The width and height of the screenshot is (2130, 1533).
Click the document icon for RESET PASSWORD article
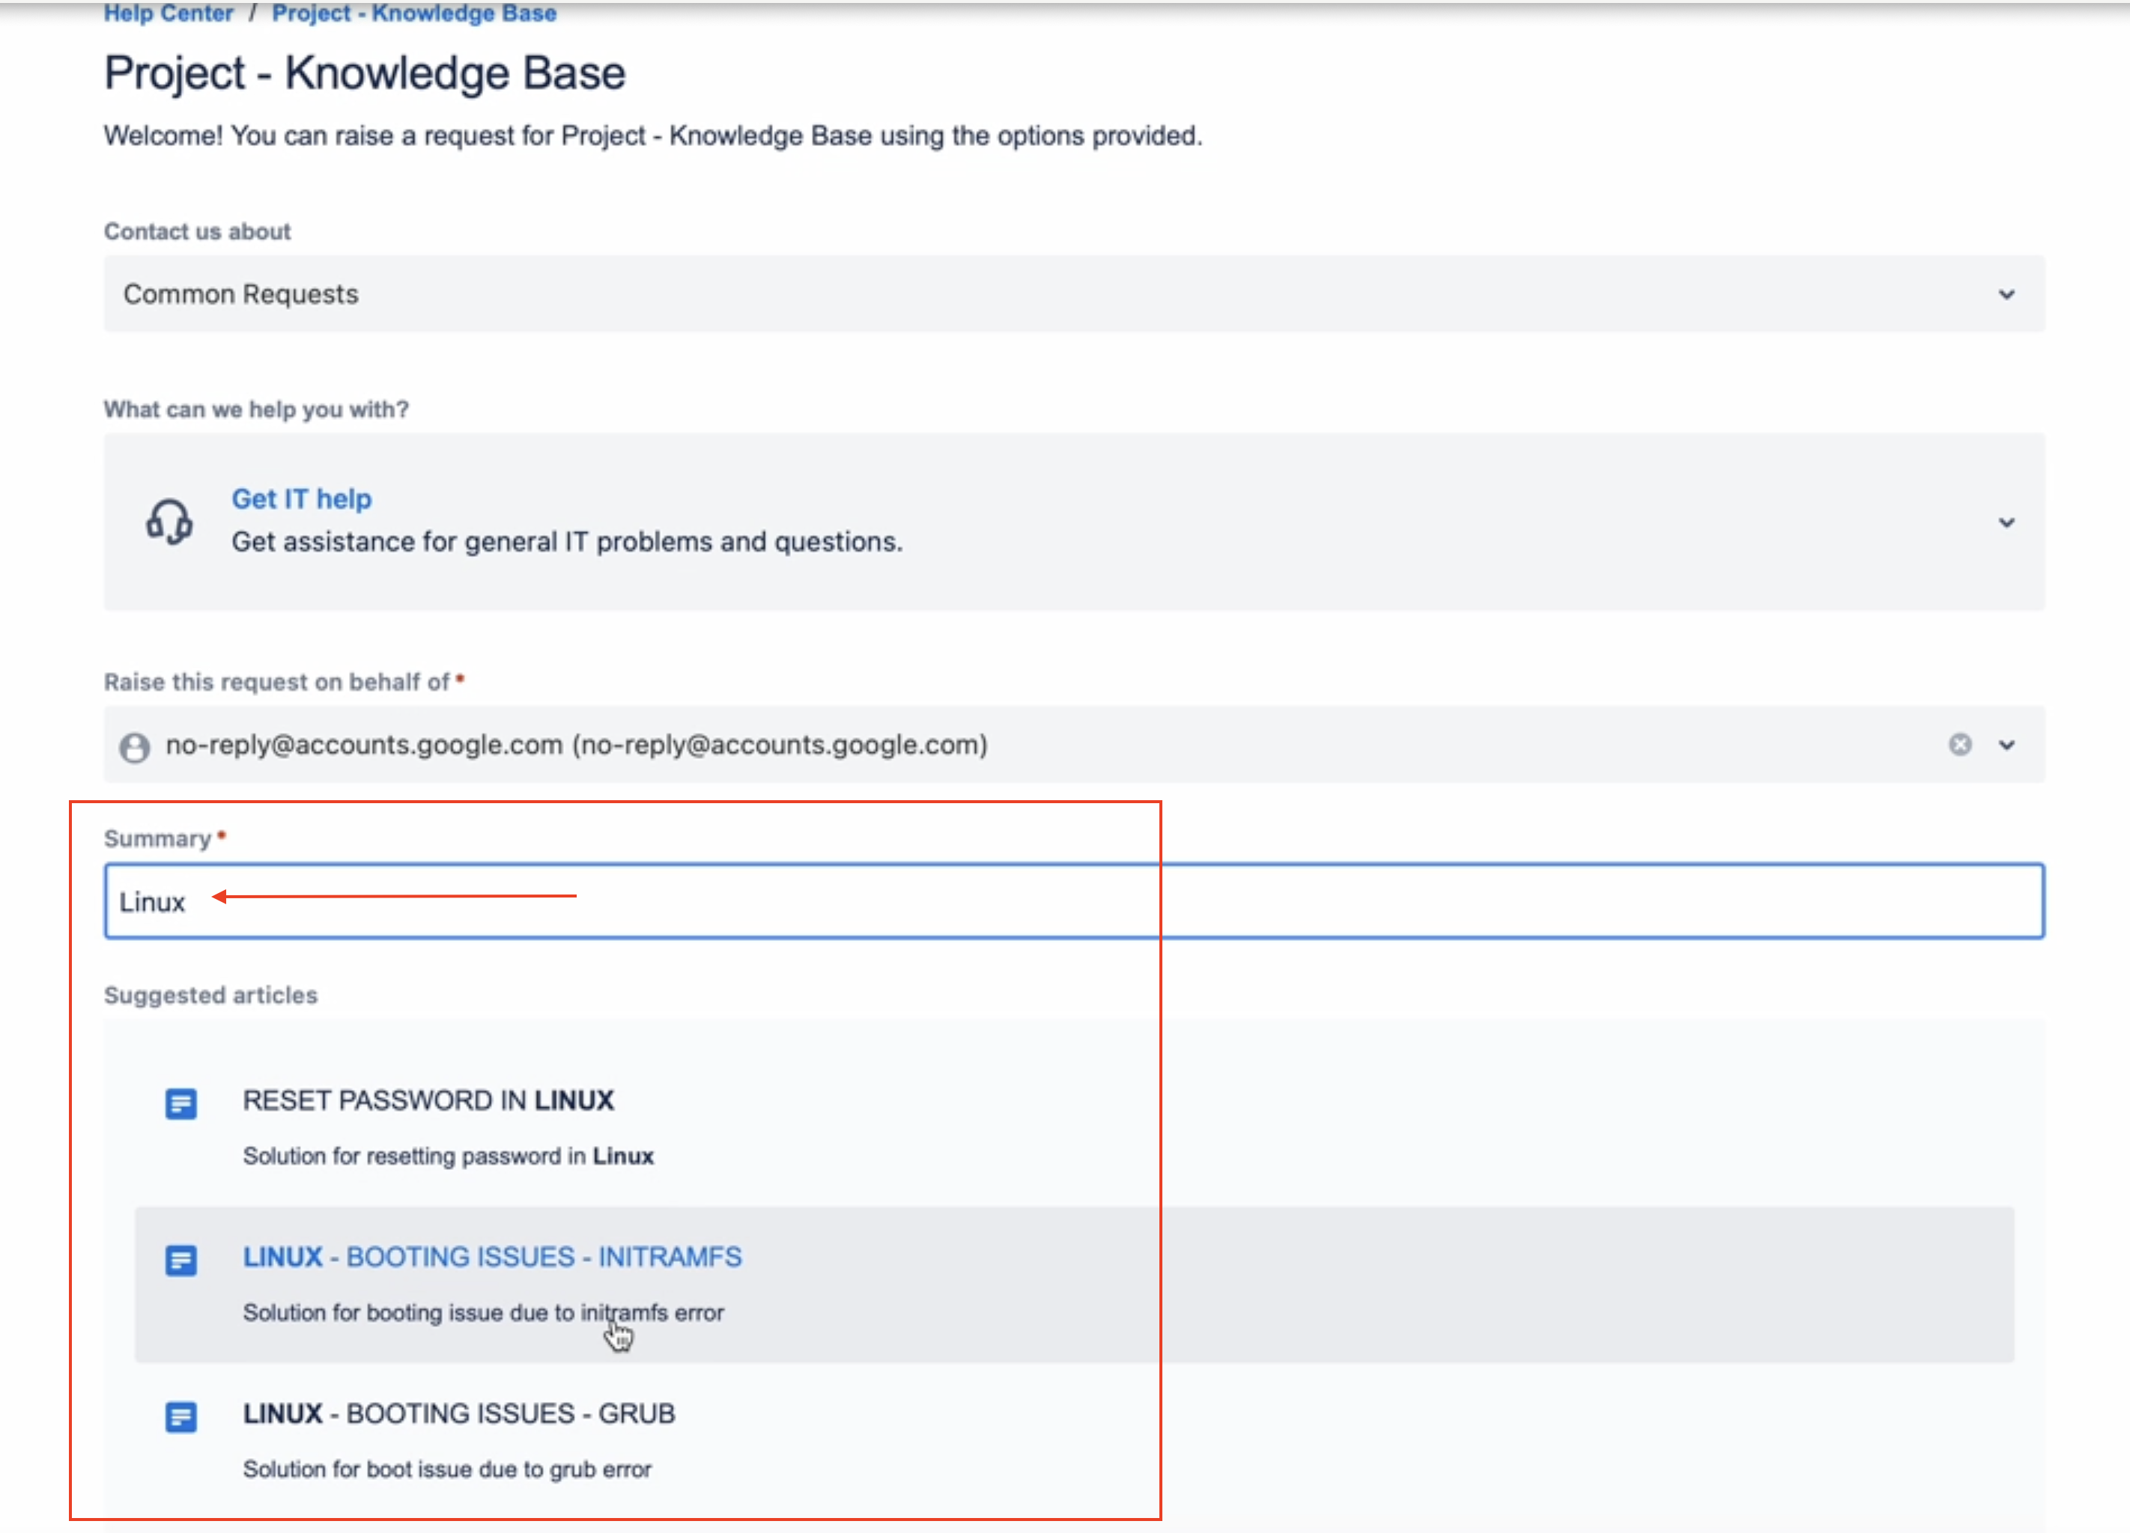tap(181, 1103)
